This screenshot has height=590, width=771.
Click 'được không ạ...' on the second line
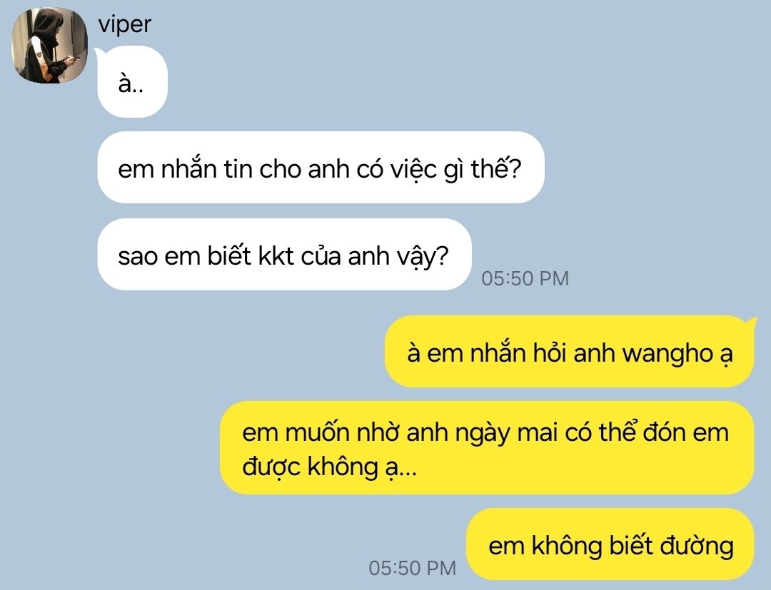pyautogui.click(x=329, y=466)
